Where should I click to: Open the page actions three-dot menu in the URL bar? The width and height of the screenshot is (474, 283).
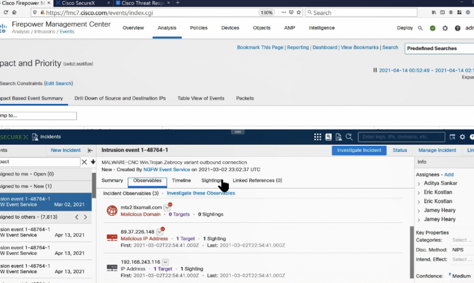[283, 12]
